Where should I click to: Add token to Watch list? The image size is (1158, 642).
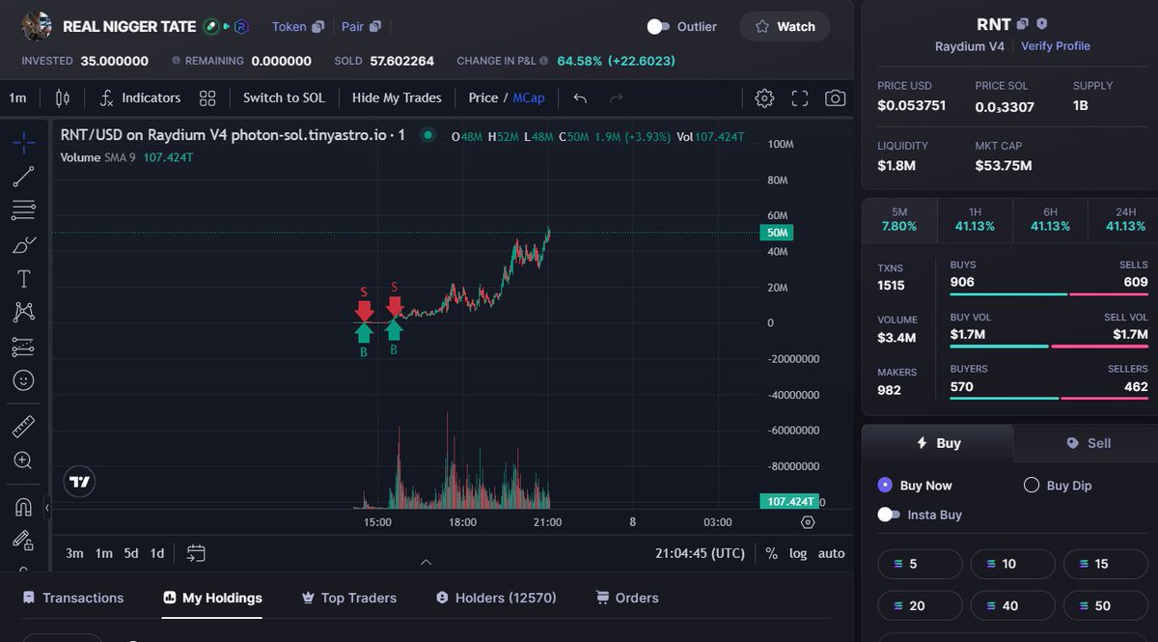click(x=785, y=27)
